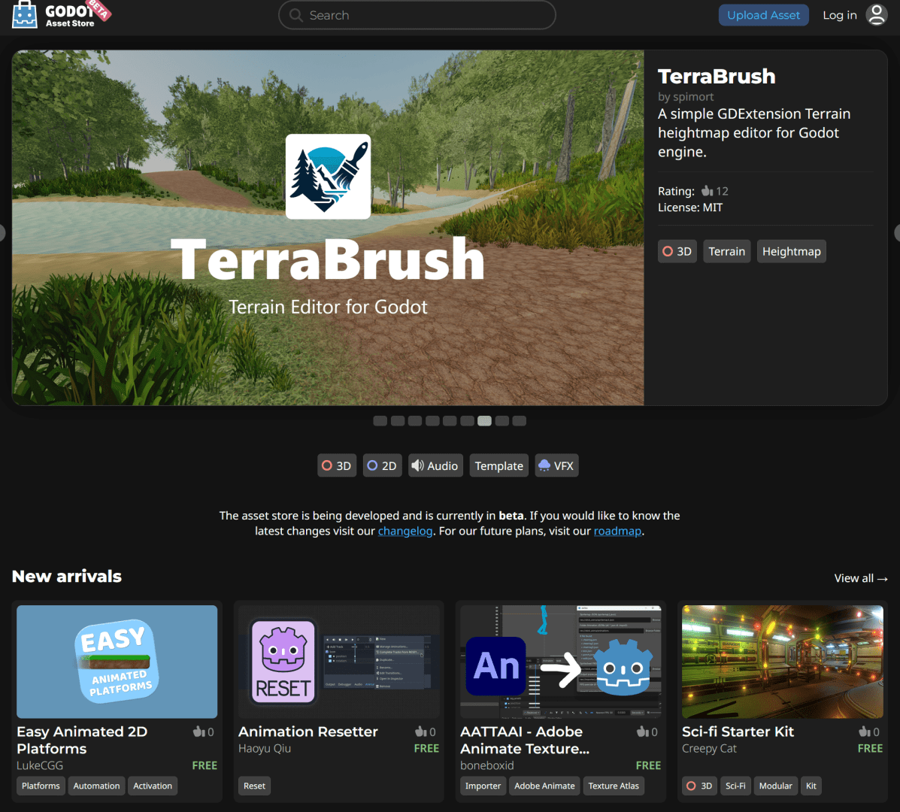
Task: Jump to first carousel slide dot
Action: coord(380,420)
